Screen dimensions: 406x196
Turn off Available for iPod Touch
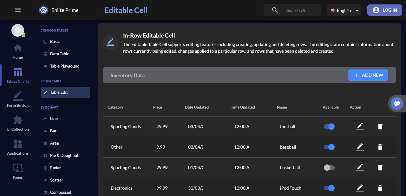point(329,188)
